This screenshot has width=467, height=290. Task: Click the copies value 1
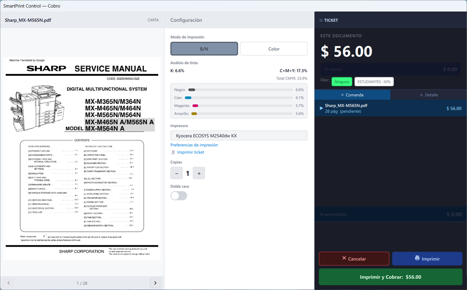[x=188, y=174]
